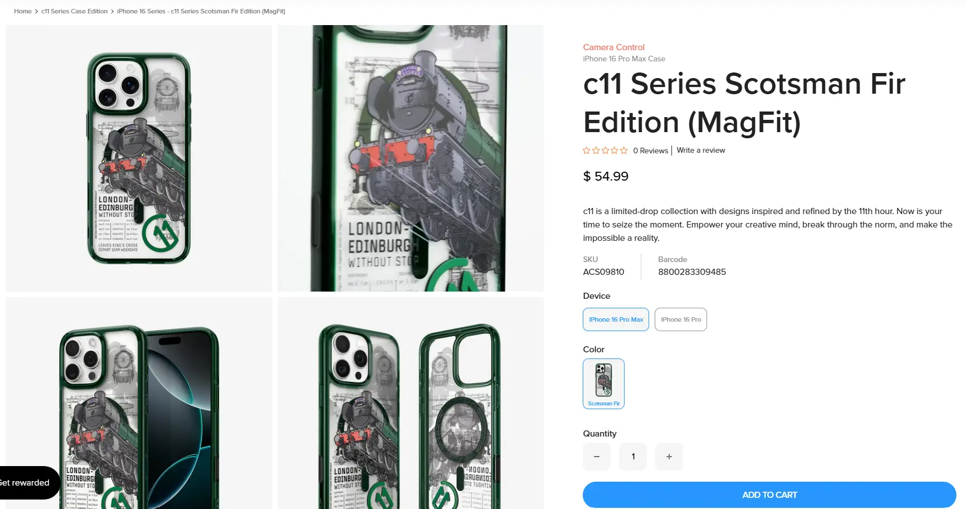
Task: Click the Camera Control category link
Action: coord(613,47)
